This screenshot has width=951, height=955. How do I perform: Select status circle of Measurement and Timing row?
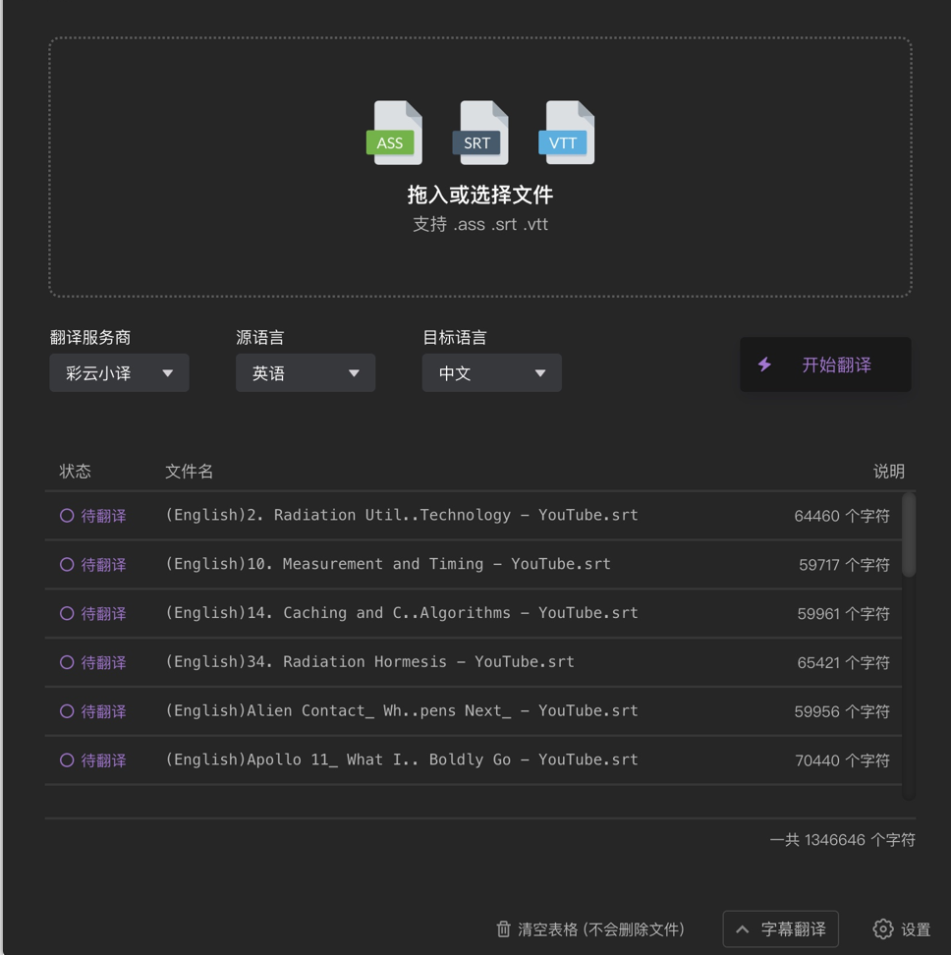click(x=67, y=564)
